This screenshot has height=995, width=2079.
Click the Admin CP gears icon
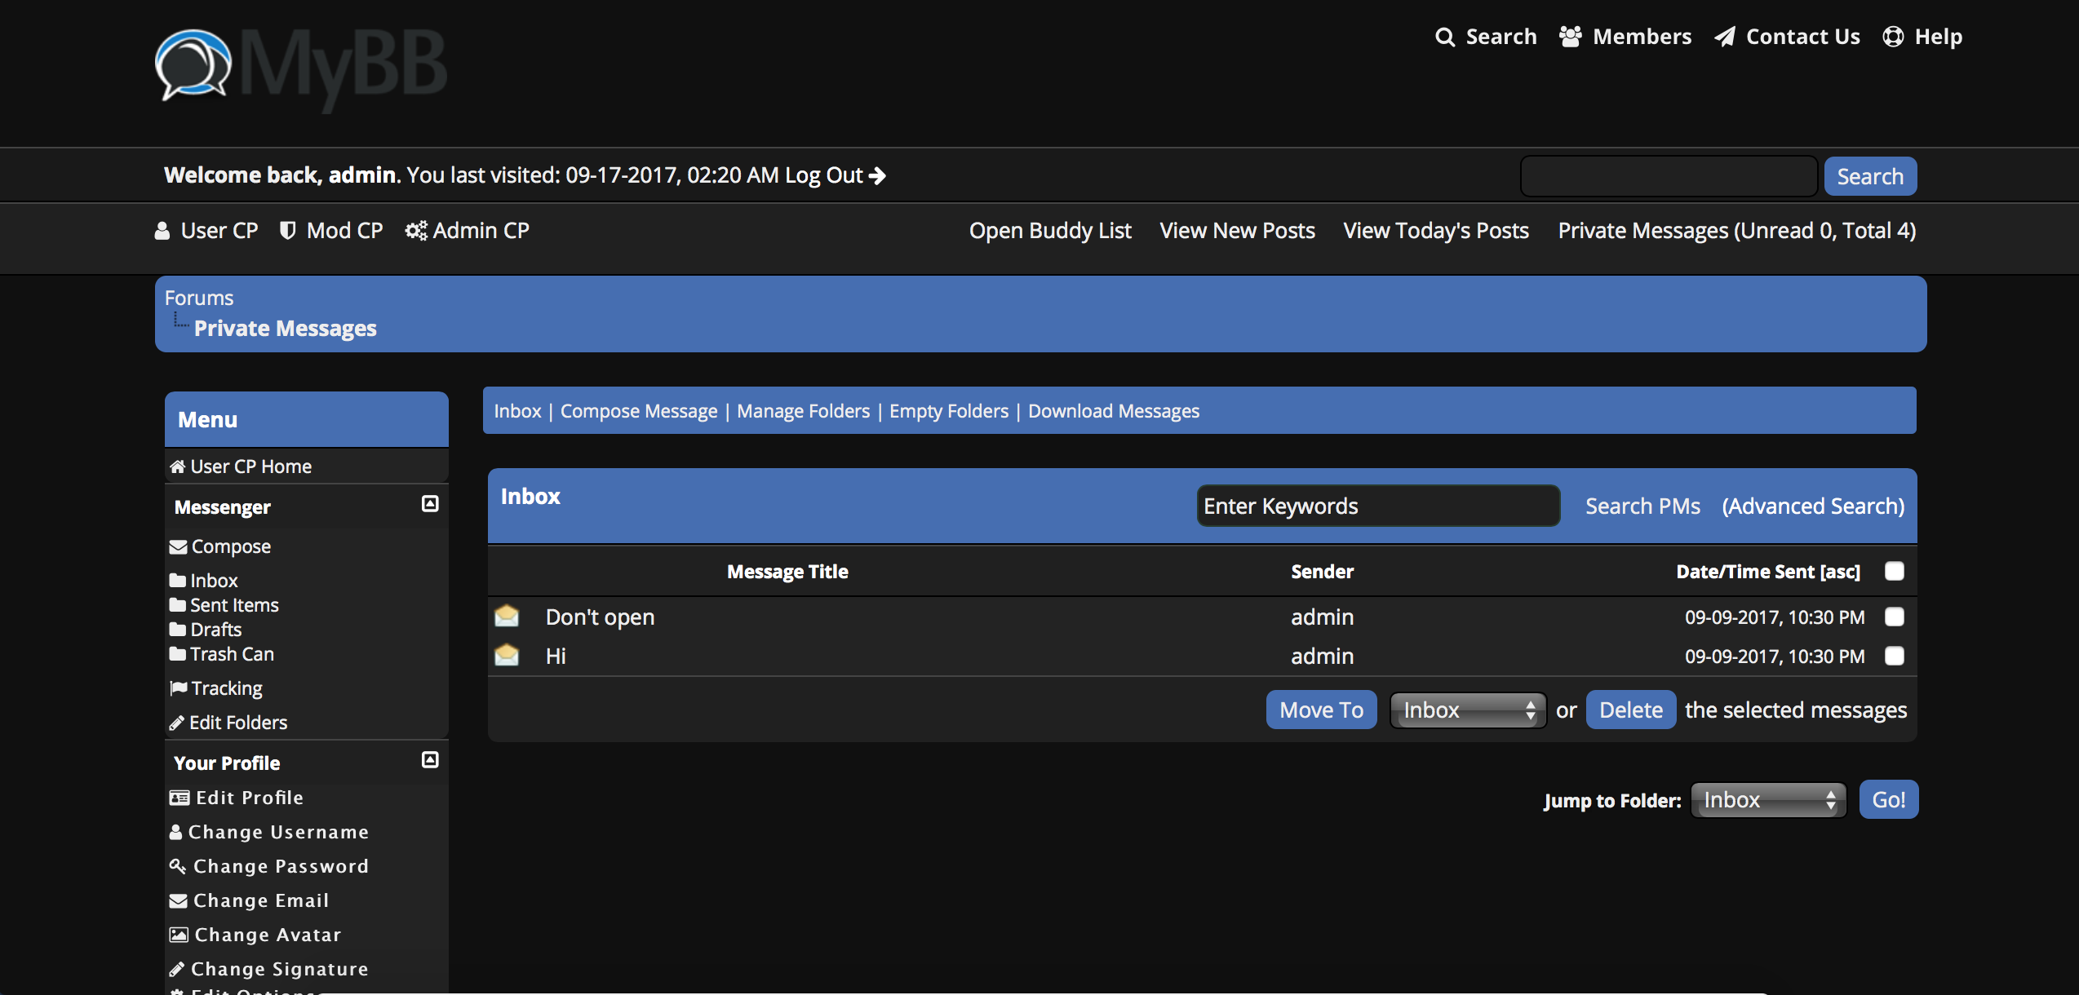click(x=415, y=231)
